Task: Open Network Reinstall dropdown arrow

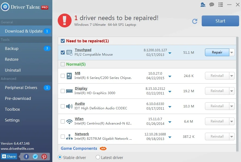Action: [232, 136]
